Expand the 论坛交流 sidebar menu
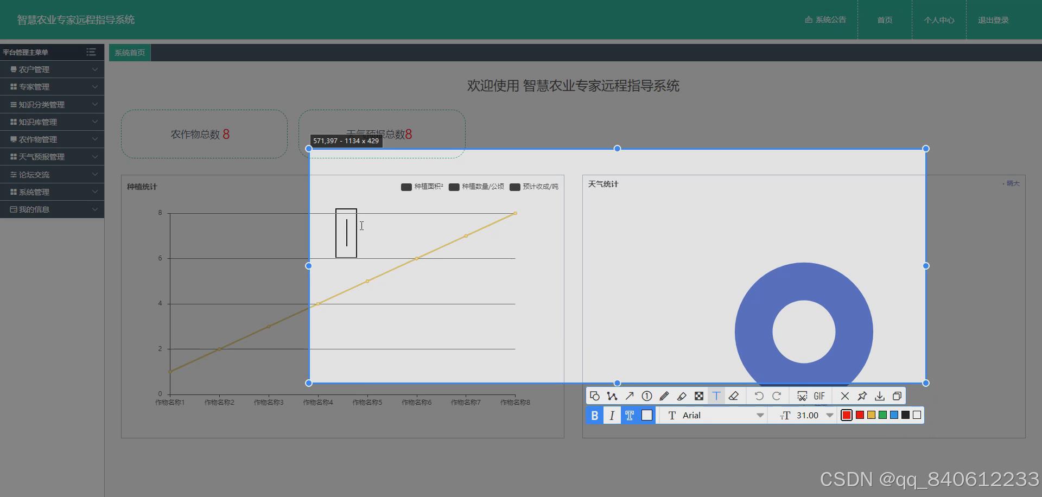The height and width of the screenshot is (497, 1042). (x=52, y=175)
